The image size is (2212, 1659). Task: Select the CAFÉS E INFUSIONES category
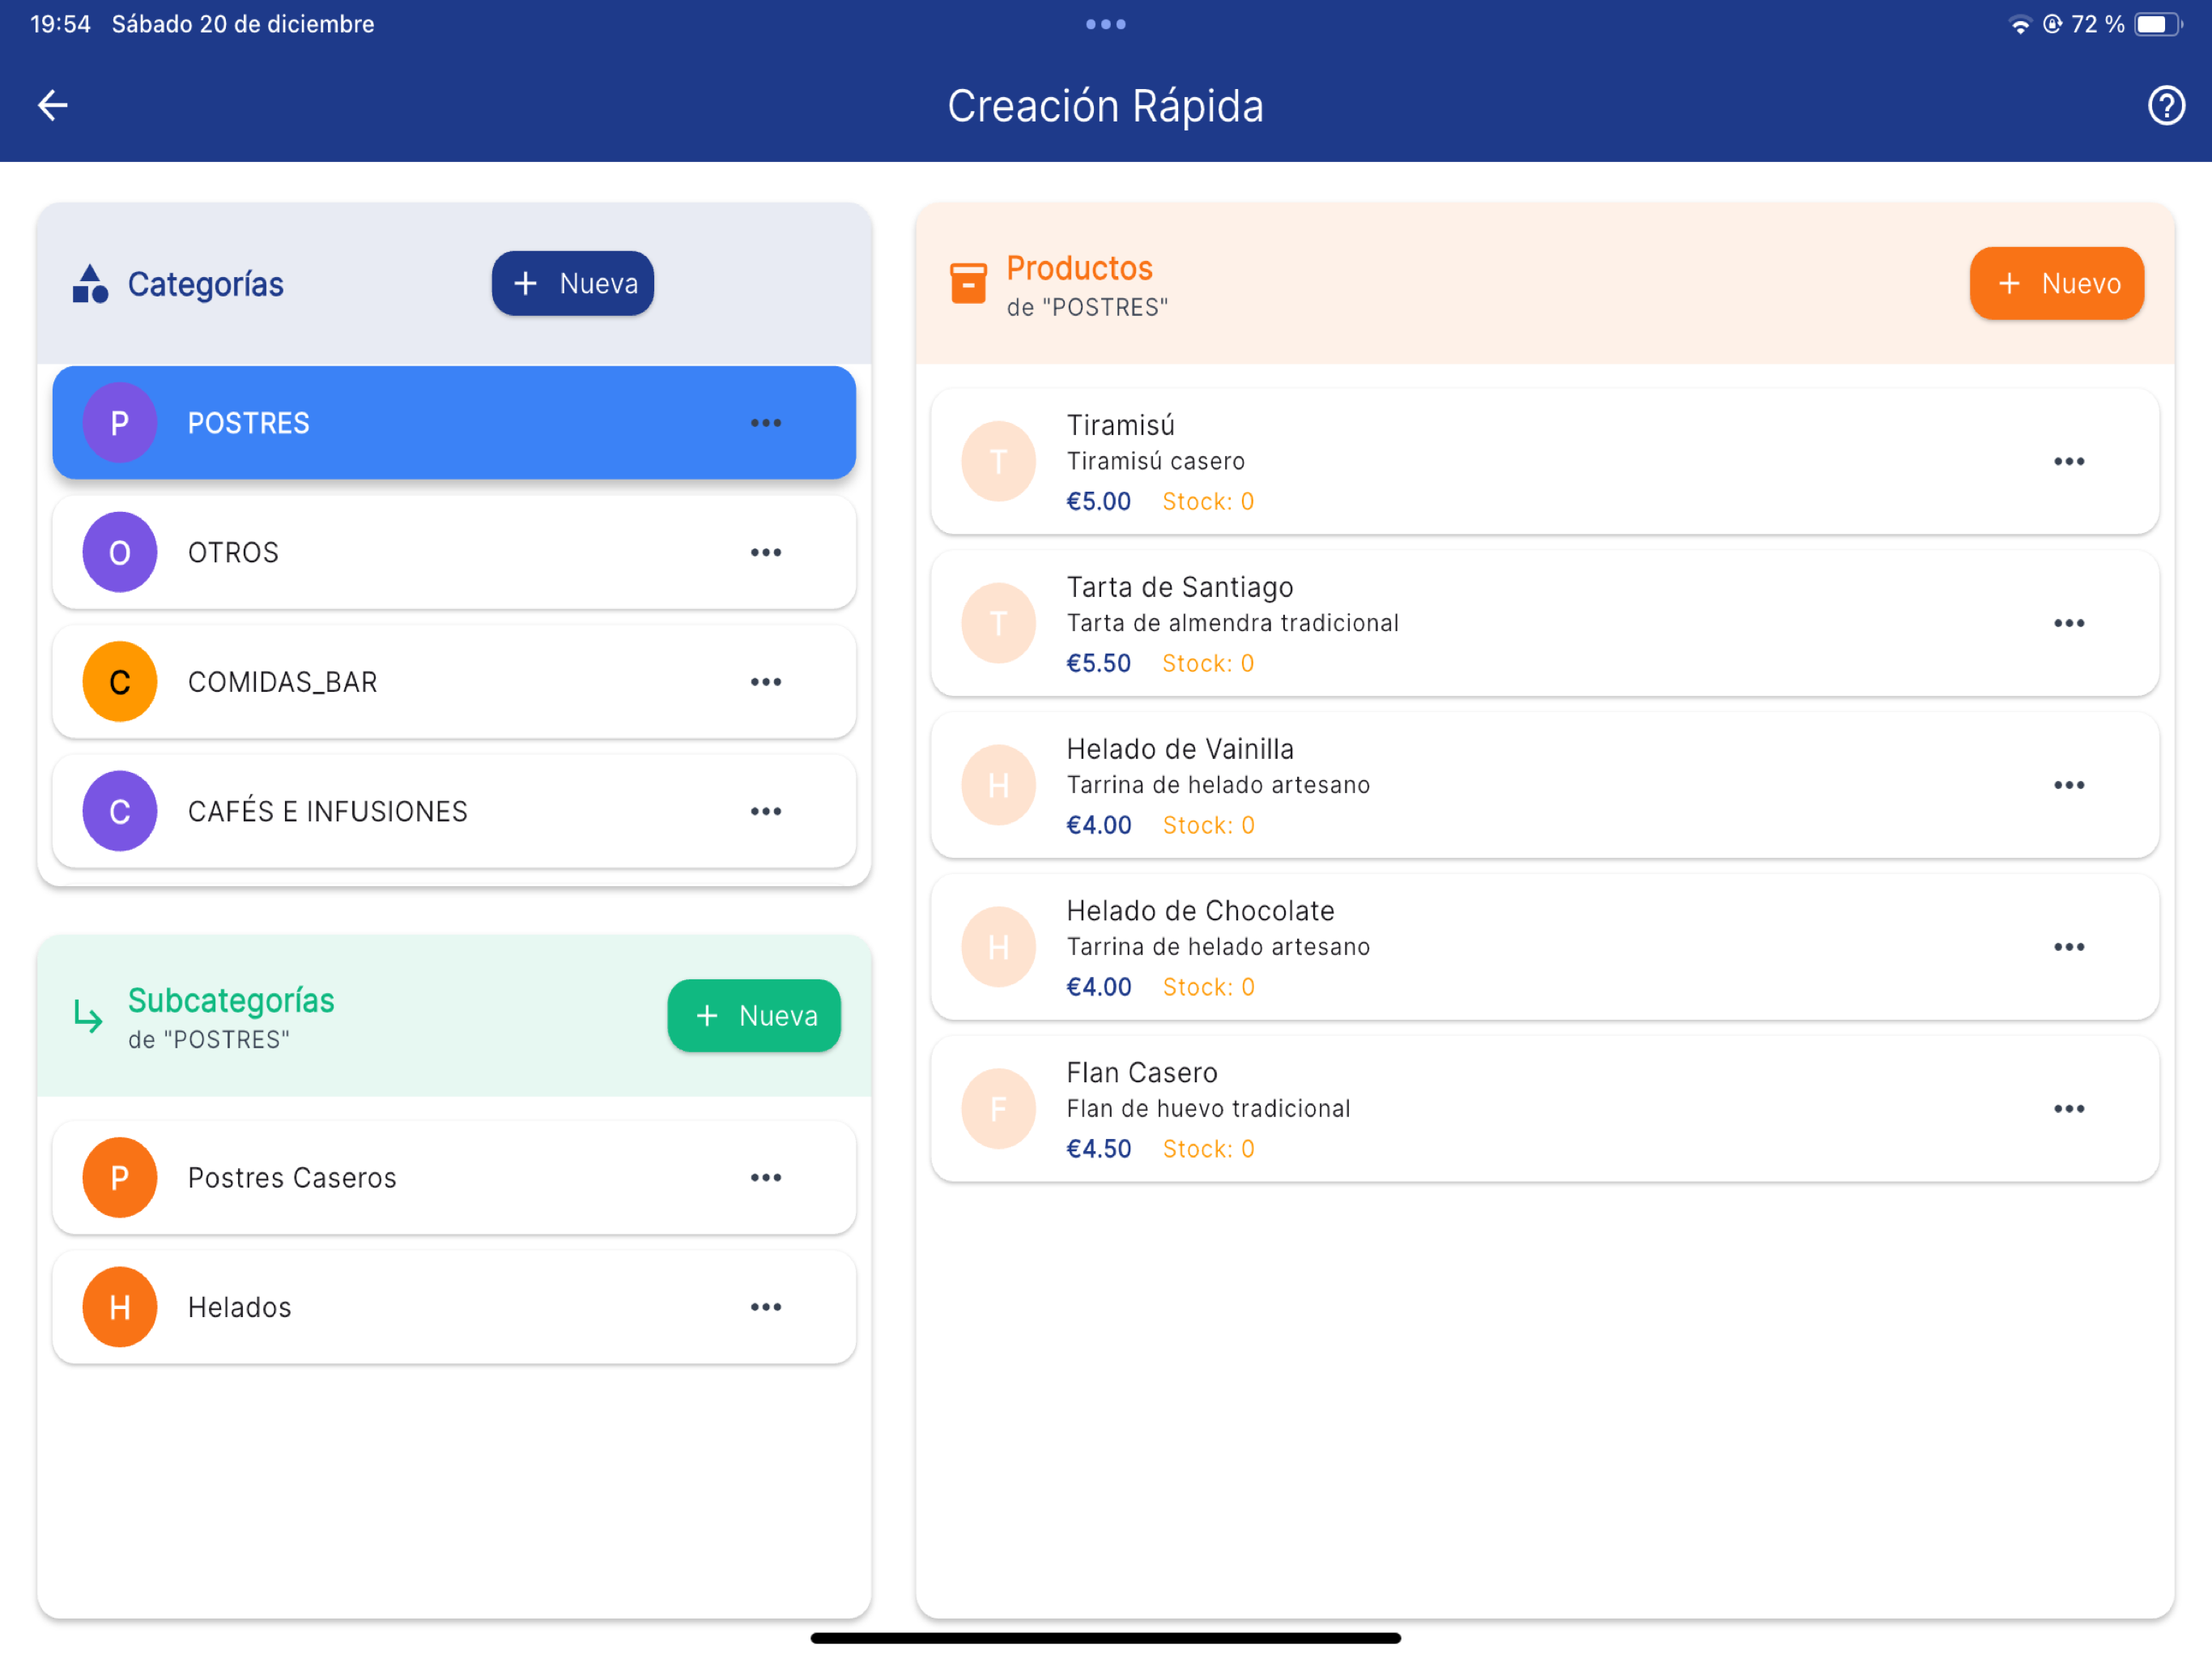coord(454,812)
